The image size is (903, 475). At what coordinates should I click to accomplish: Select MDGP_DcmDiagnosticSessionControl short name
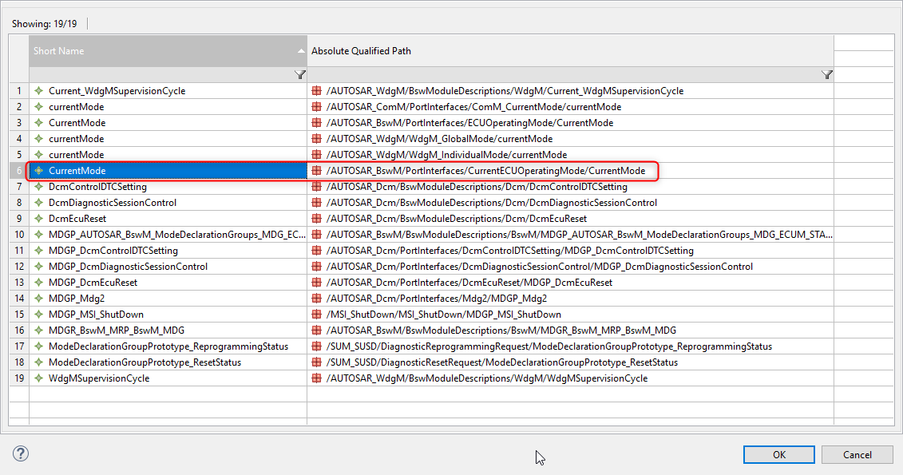[x=128, y=267]
